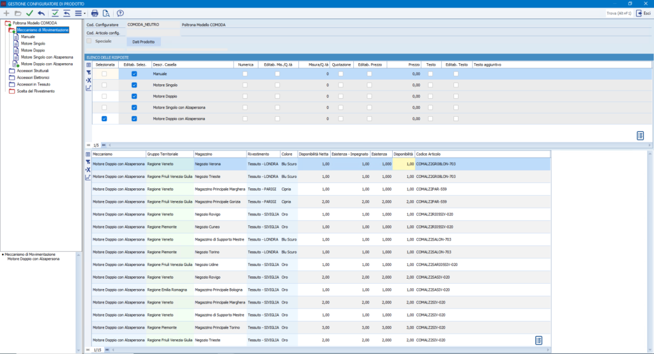
Task: Click the Cod. Articolo config. input field
Action: coord(153,33)
